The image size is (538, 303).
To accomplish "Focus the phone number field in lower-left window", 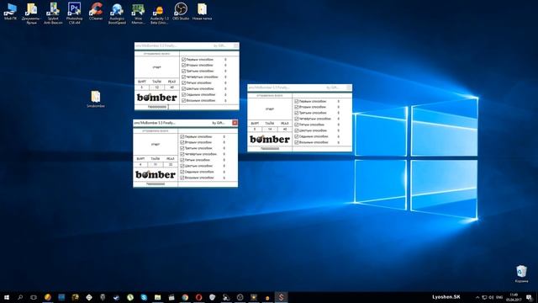I will coord(156,184).
